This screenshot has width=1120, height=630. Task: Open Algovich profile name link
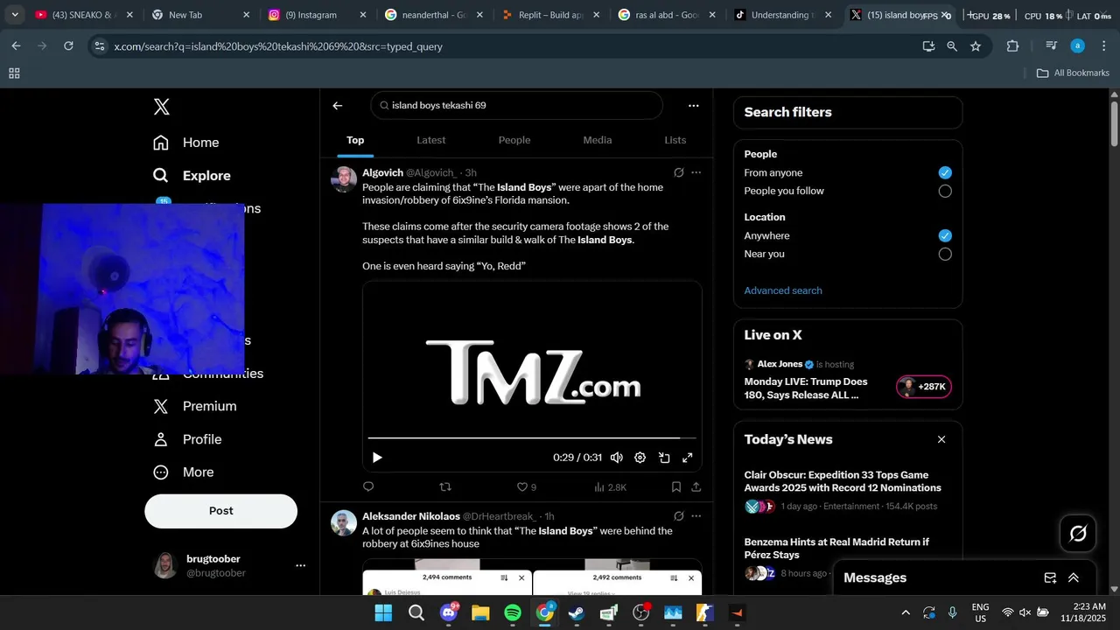[x=382, y=173]
